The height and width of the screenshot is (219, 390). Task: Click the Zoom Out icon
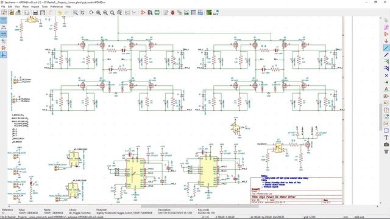[105, 12]
